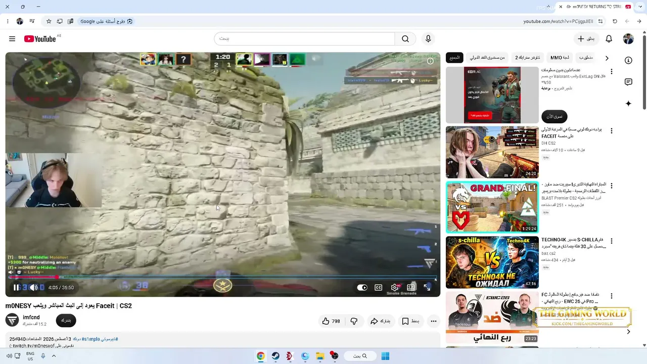
Task: Open options for the EWC 26 video
Action: pos(611,296)
